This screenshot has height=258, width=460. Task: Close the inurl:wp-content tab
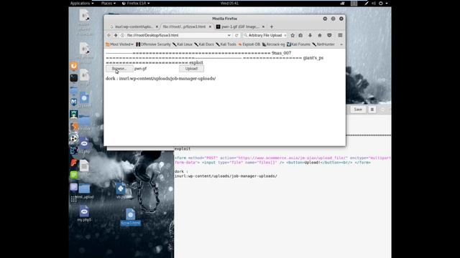tap(157, 27)
